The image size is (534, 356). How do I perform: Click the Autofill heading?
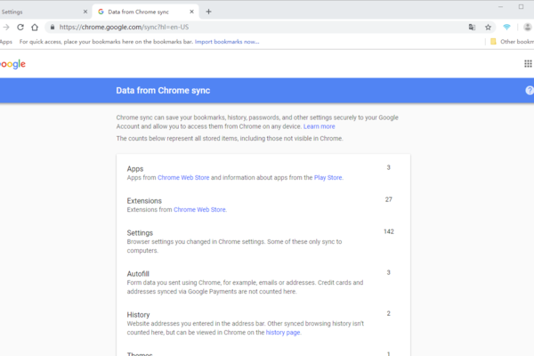(138, 273)
